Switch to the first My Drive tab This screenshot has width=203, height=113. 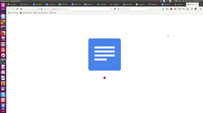pos(25,4)
